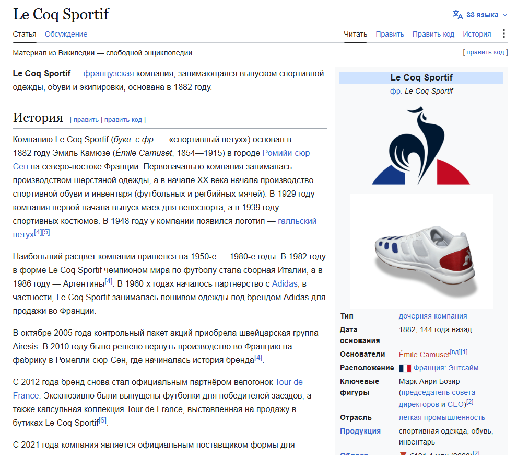Click править next to История heading
Viewport: 517px width, 455px height.
click(x=86, y=120)
